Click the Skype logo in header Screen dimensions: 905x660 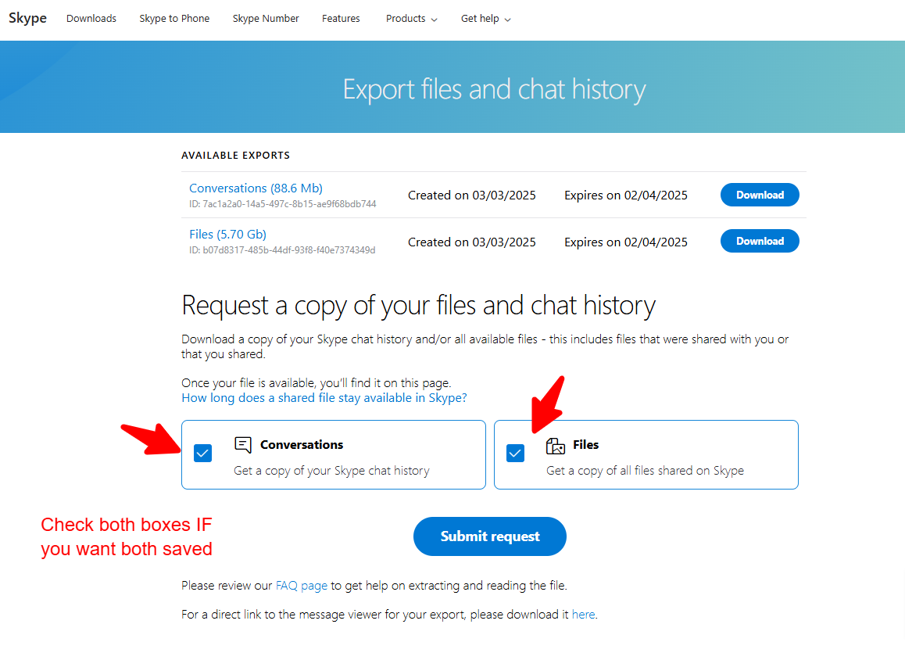[27, 18]
